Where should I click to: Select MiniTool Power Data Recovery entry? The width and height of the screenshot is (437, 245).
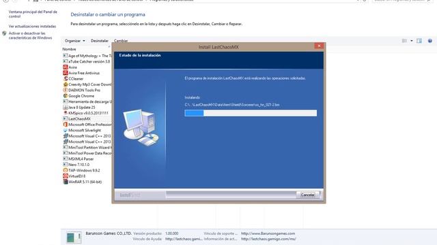[x=87, y=153]
